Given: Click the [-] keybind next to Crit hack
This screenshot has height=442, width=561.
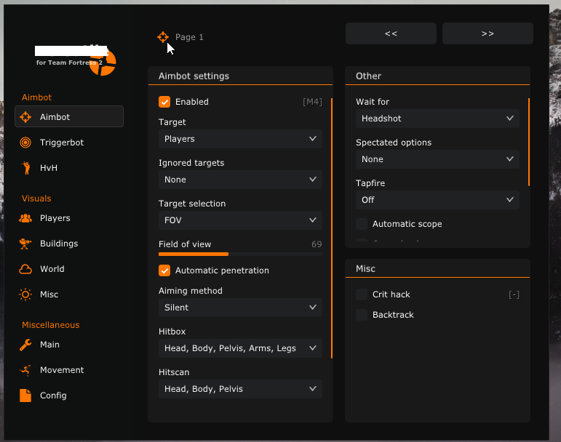Looking at the screenshot, I should 514,294.
